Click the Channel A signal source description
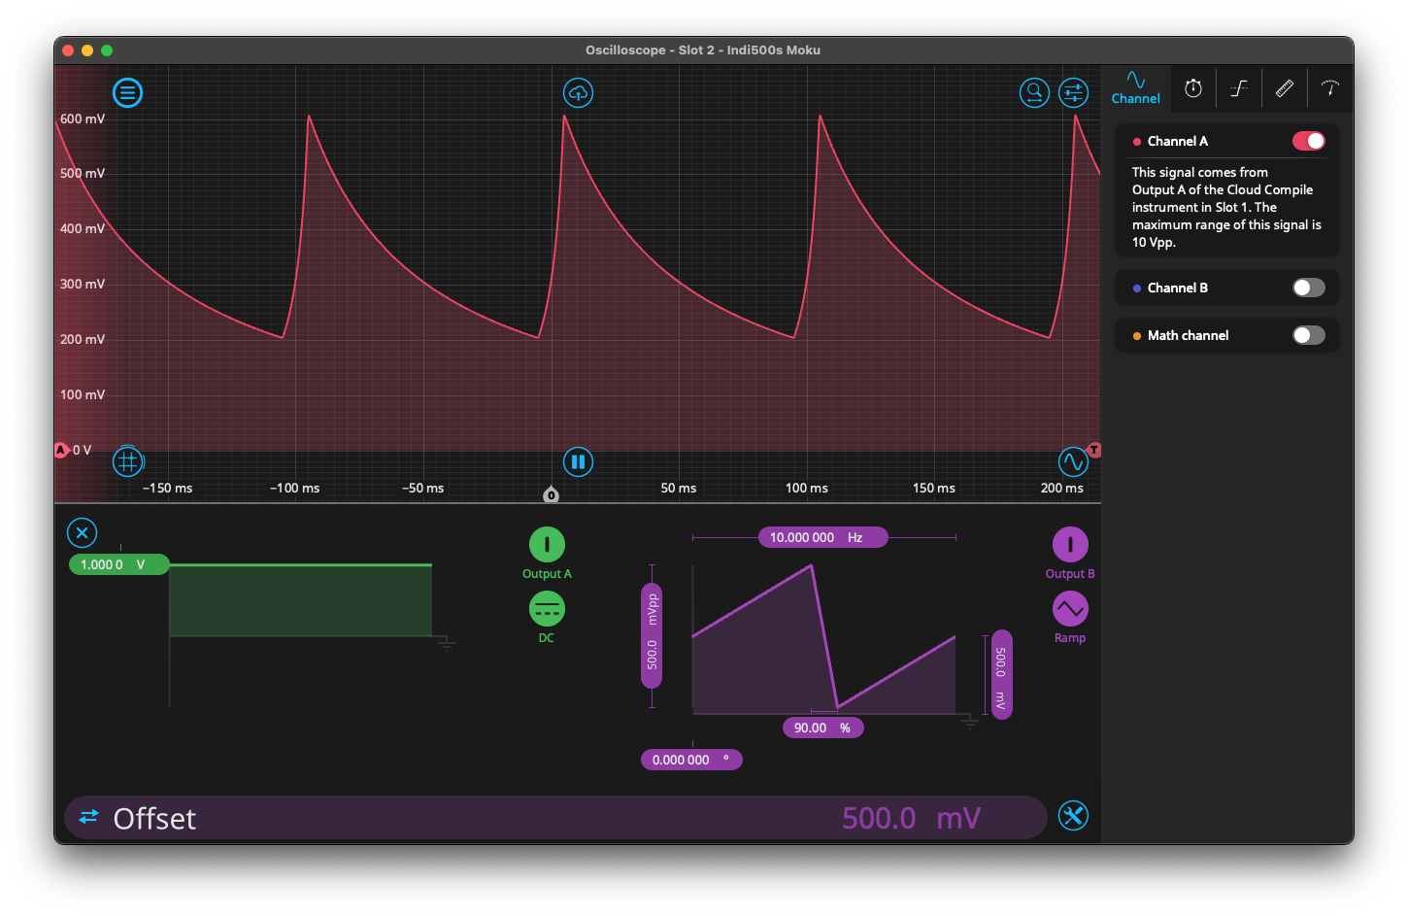This screenshot has height=916, width=1408. tap(1226, 207)
